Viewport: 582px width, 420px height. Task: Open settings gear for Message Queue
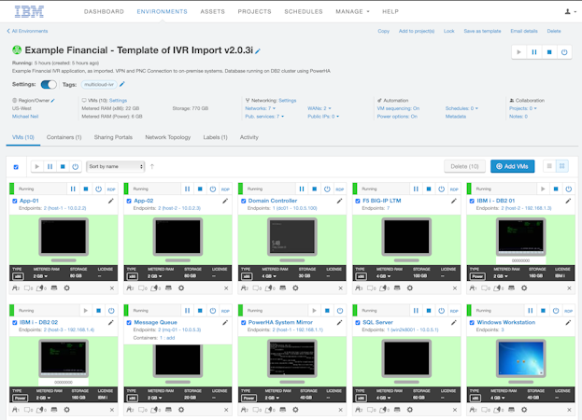pos(181,410)
